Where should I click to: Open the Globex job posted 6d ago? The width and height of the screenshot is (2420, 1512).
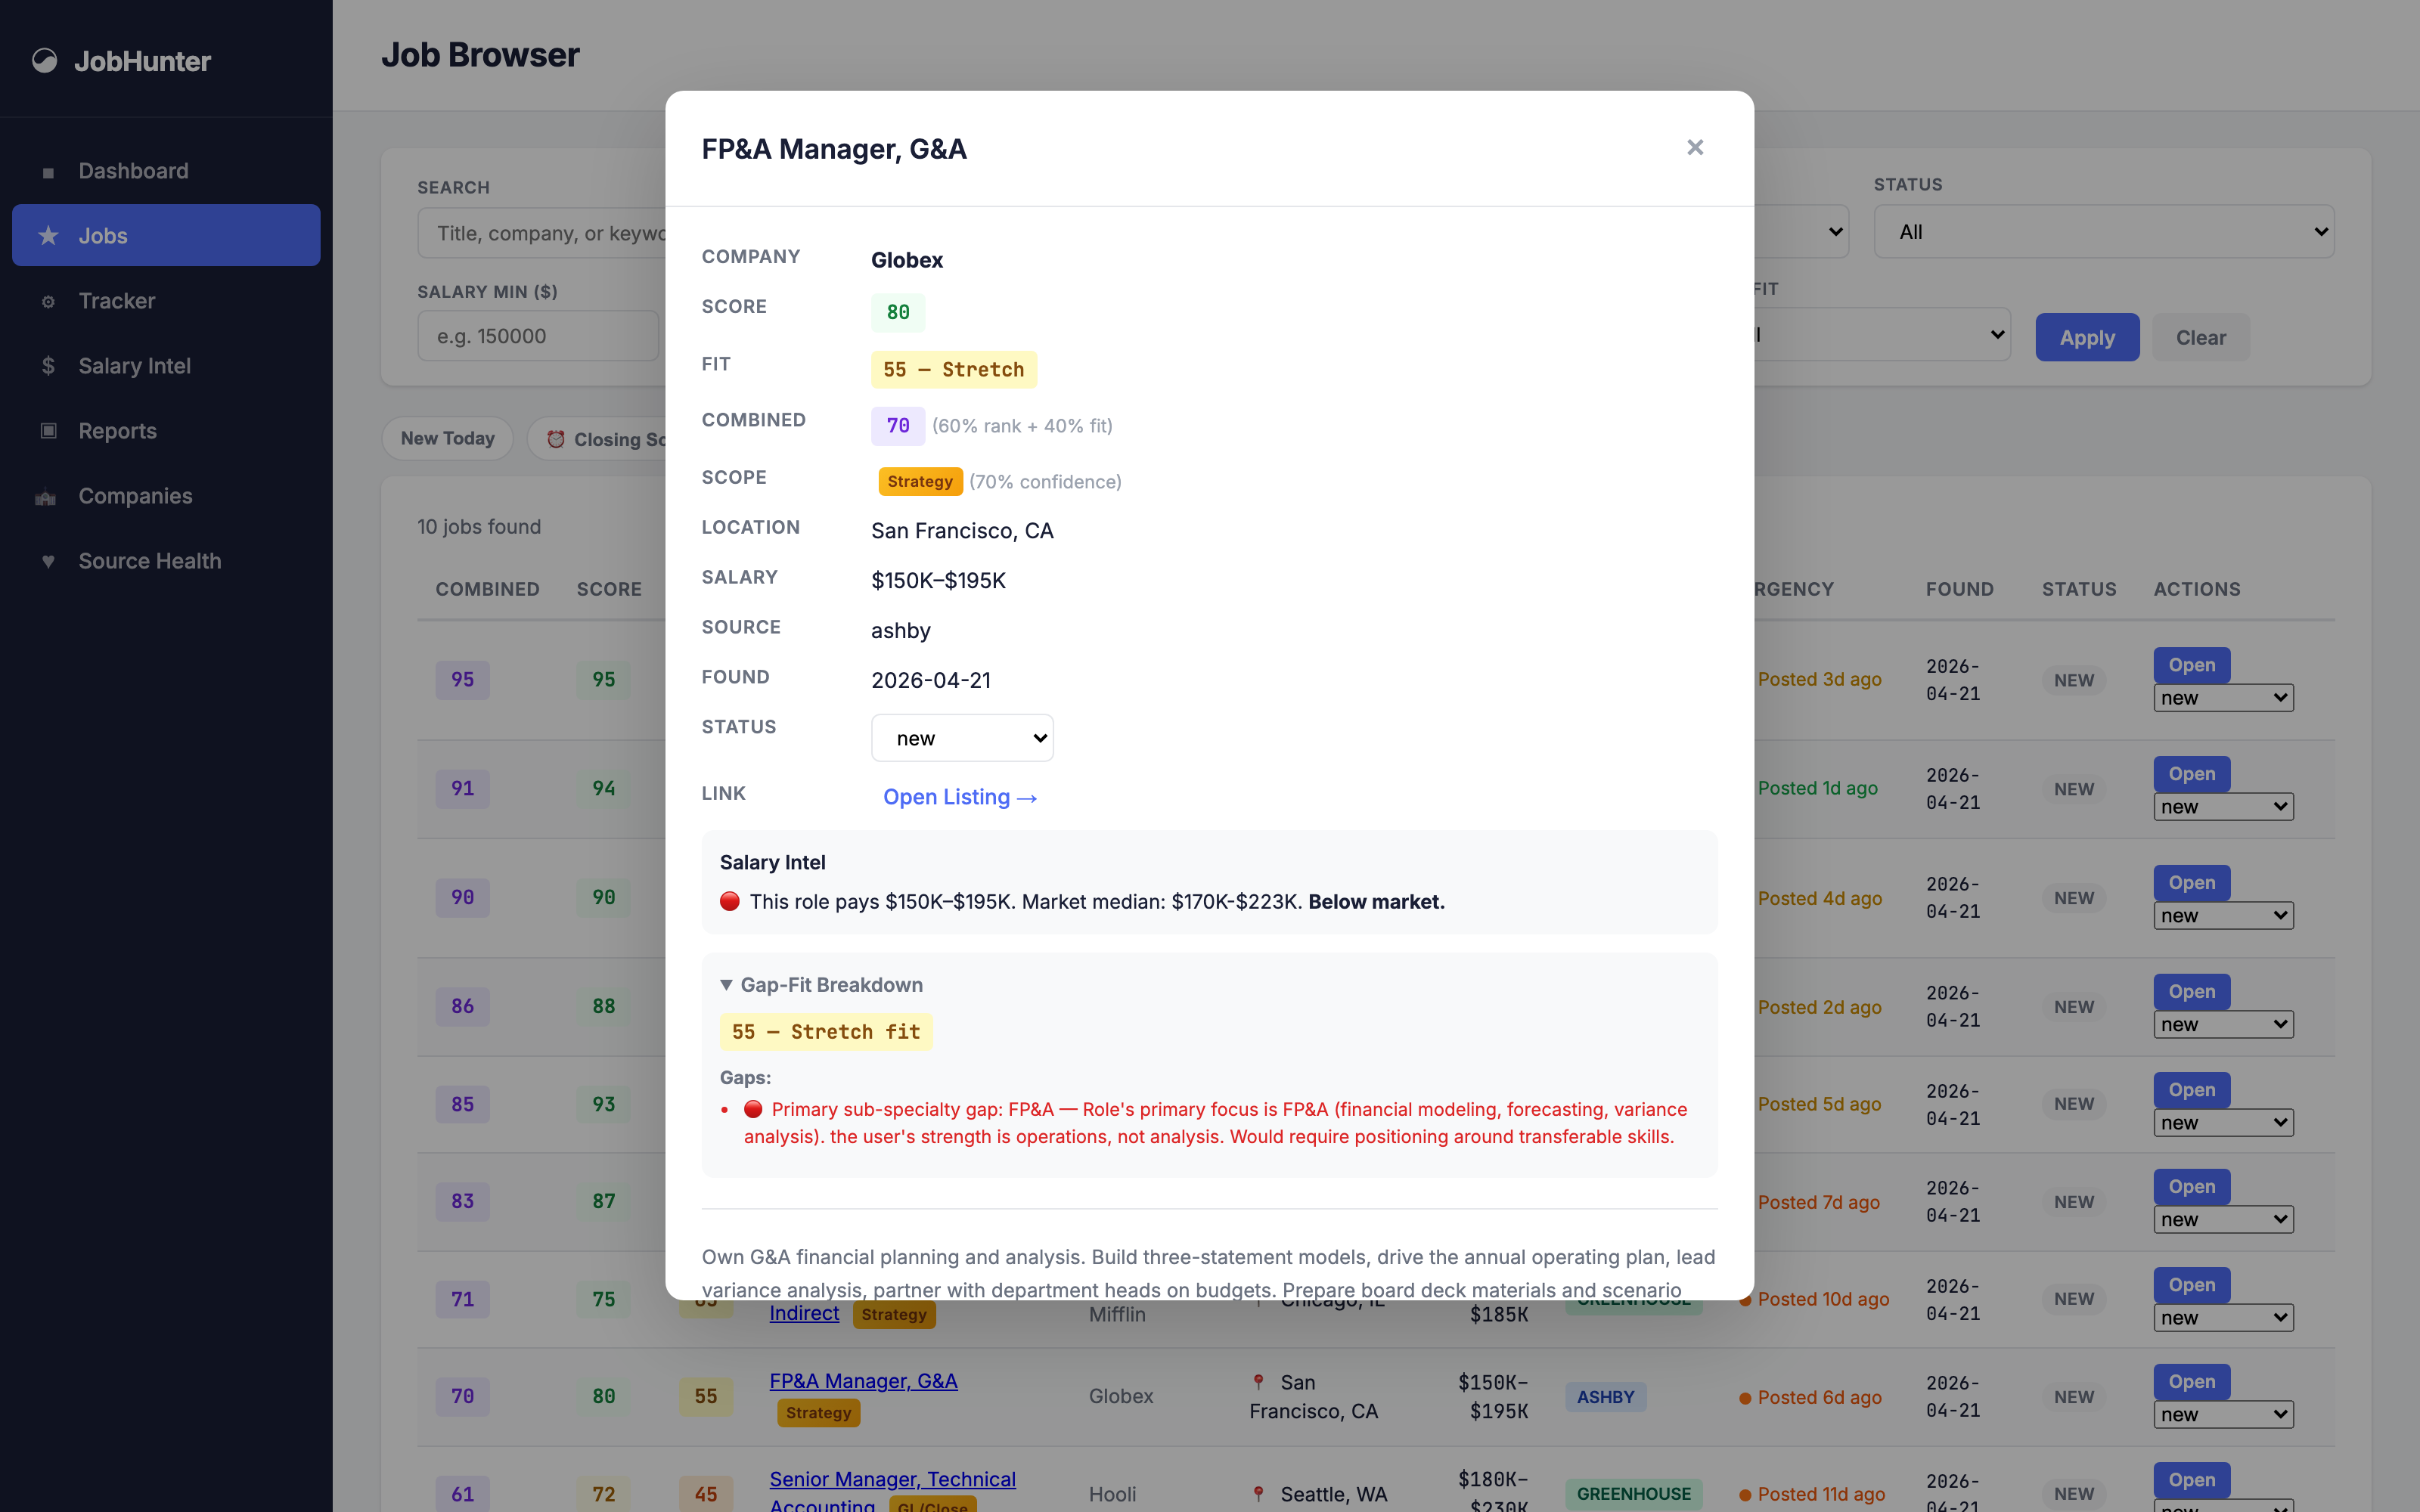(2191, 1382)
